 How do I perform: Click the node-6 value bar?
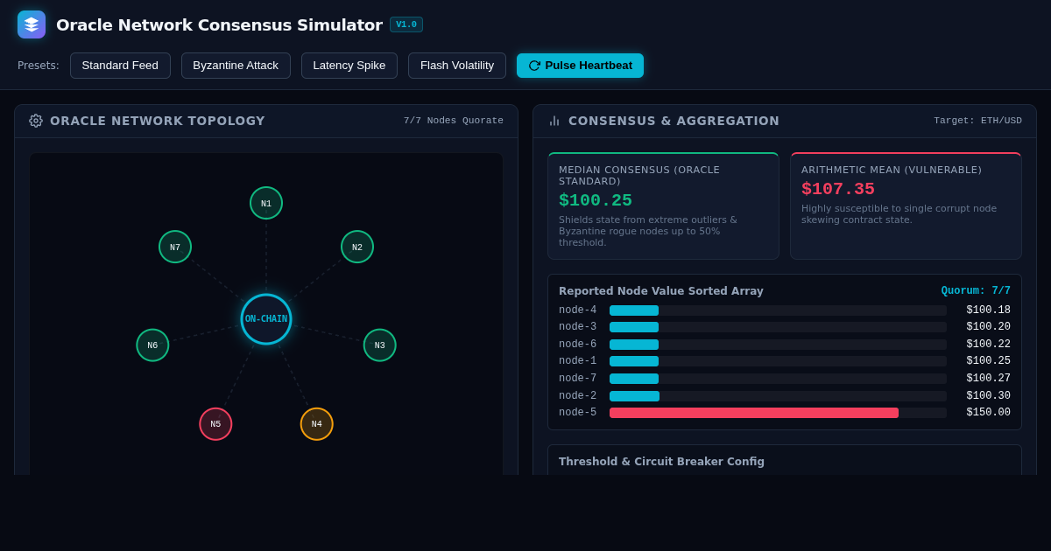(x=778, y=345)
